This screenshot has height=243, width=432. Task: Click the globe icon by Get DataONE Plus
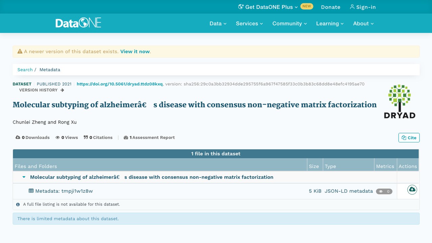(x=241, y=7)
